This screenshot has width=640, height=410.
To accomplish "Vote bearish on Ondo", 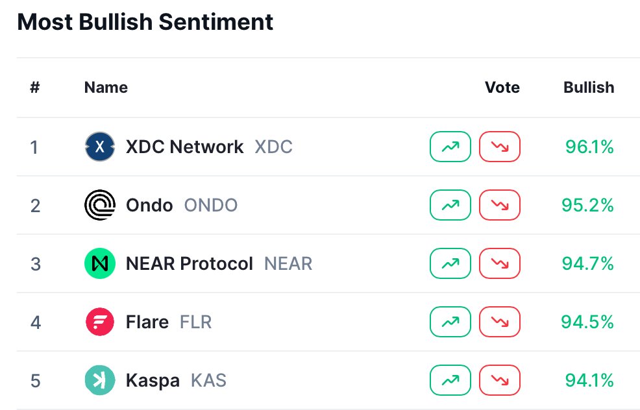I will [500, 205].
